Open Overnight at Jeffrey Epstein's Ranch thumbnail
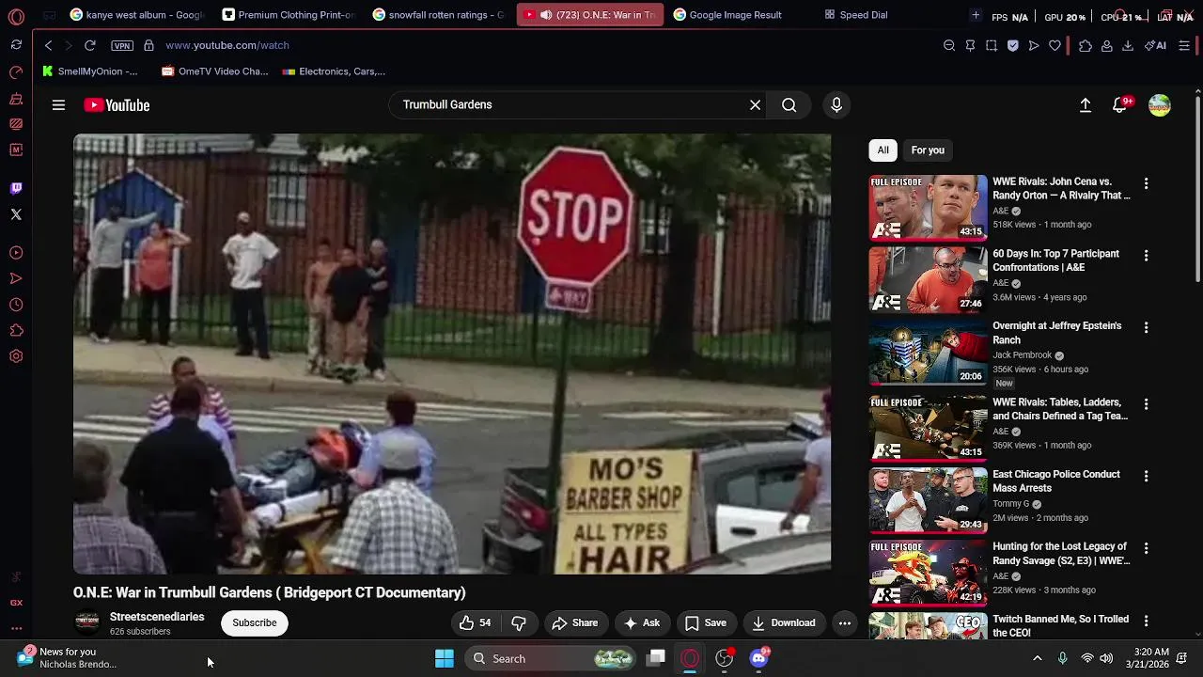The height and width of the screenshot is (677, 1203). 928,353
